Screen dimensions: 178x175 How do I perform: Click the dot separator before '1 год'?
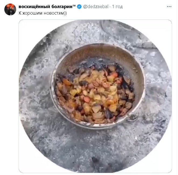pyautogui.click(x=110, y=6)
